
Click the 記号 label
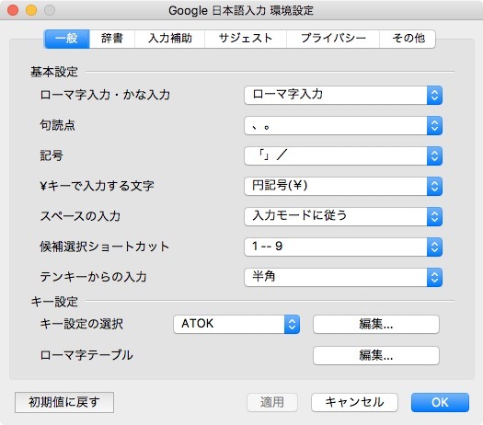coord(52,155)
